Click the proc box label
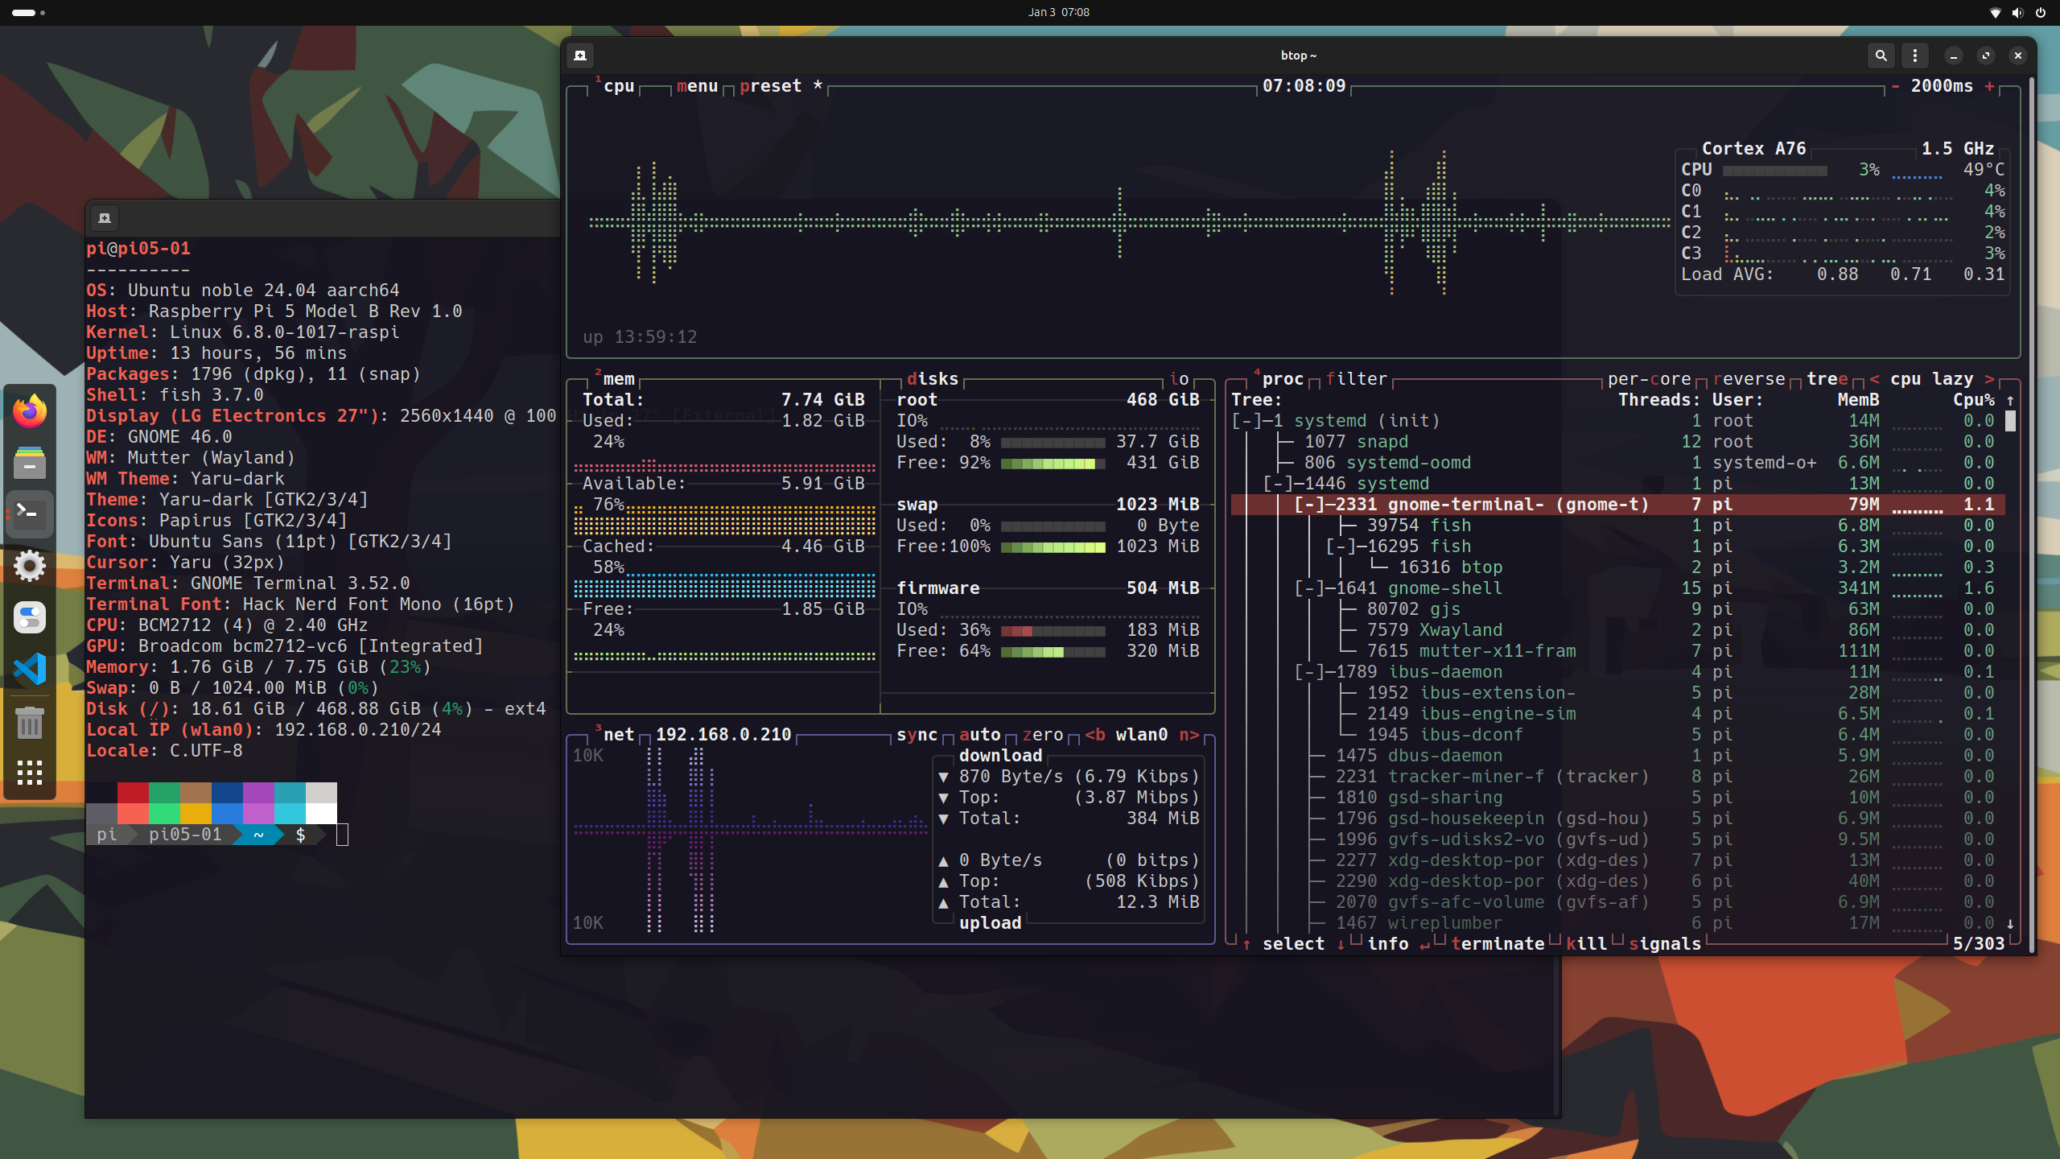Viewport: 2060px width, 1159px height. [1283, 379]
